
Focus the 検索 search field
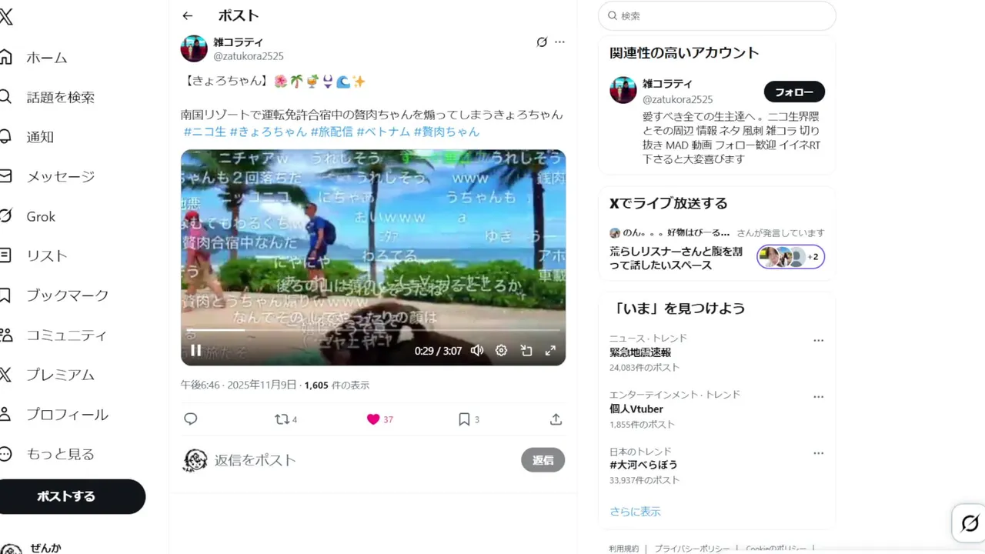(717, 15)
